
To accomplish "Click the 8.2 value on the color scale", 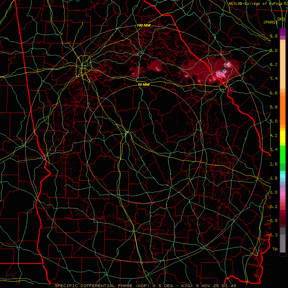I will pos(274,64).
